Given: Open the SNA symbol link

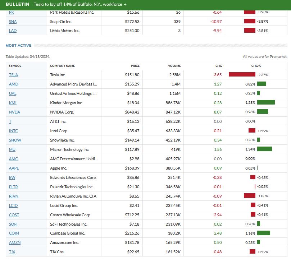Looking at the screenshot, I should tap(13, 22).
